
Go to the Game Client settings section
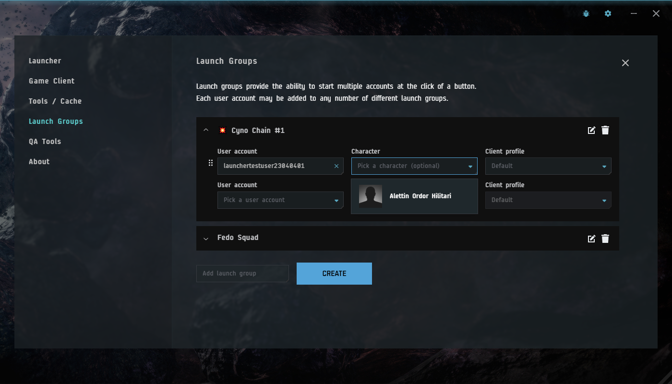pyautogui.click(x=51, y=81)
